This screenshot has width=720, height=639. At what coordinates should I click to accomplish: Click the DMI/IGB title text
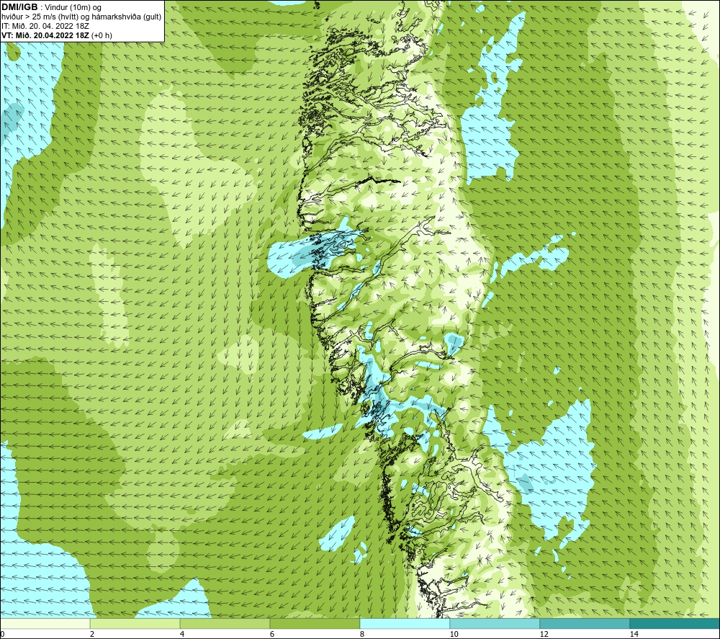point(19,7)
